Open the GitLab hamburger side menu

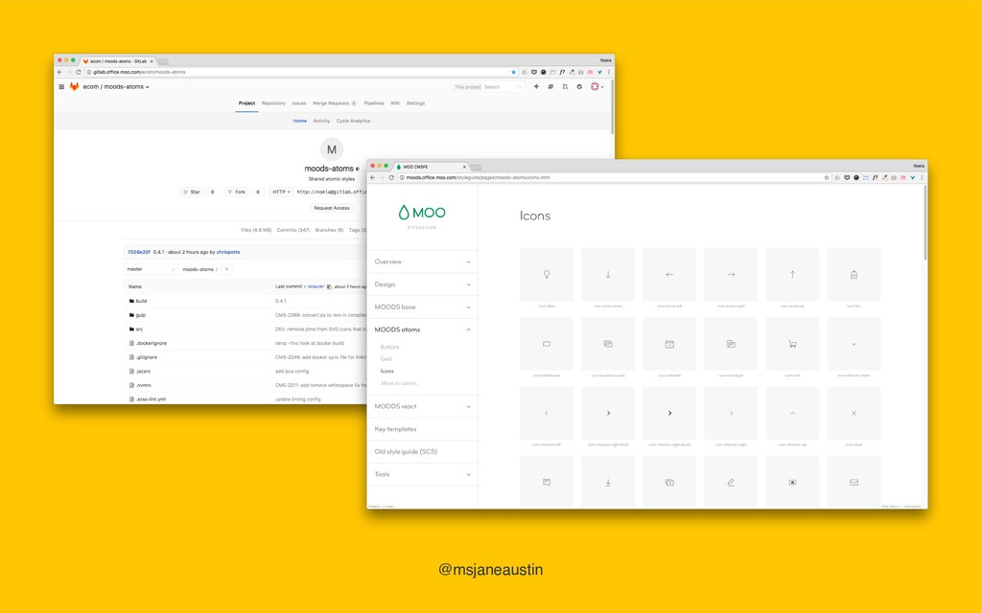pos(61,87)
